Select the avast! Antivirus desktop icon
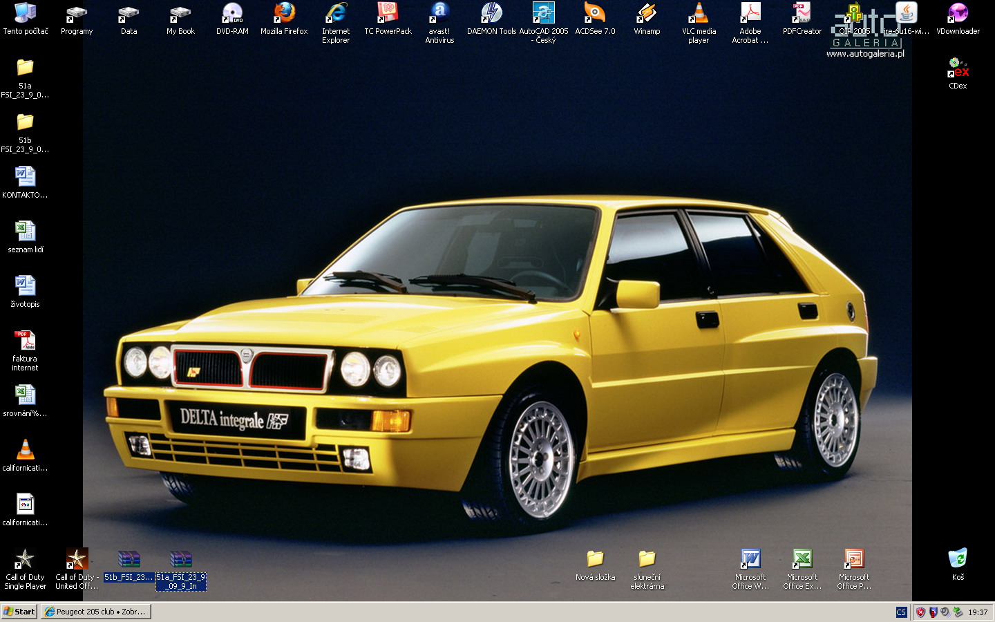This screenshot has height=622, width=995. 439,14
